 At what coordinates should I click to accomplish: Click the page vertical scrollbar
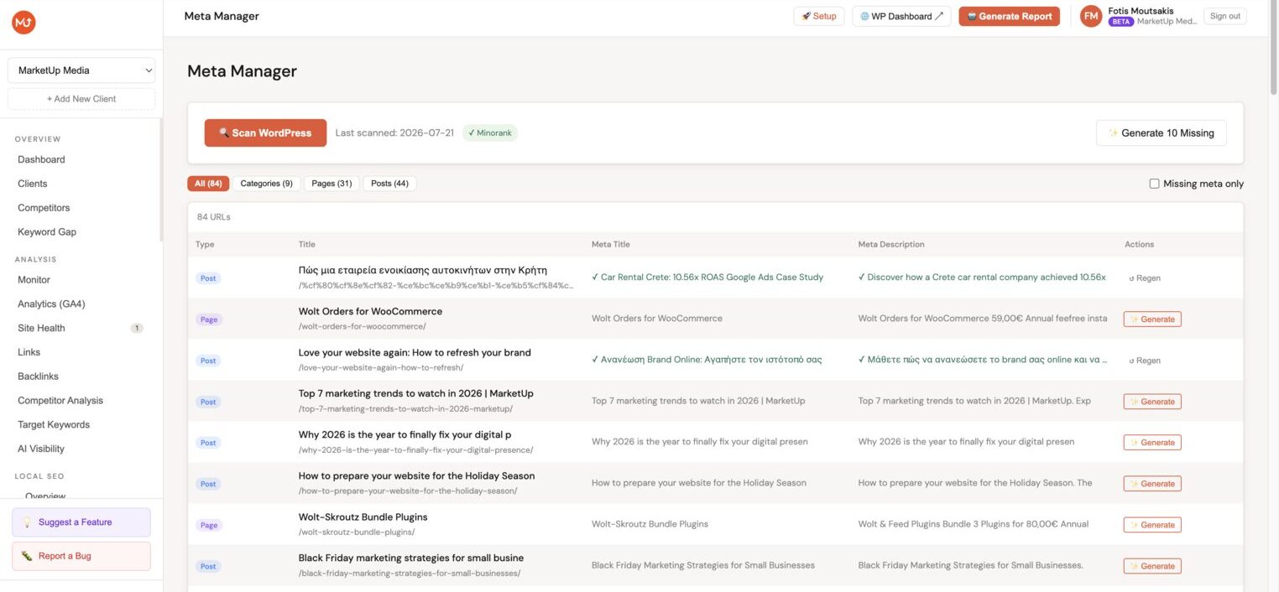[x=1274, y=46]
